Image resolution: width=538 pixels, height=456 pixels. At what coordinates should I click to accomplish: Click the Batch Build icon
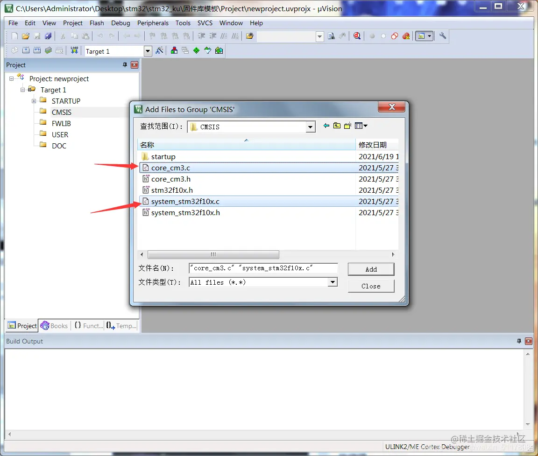(x=49, y=51)
